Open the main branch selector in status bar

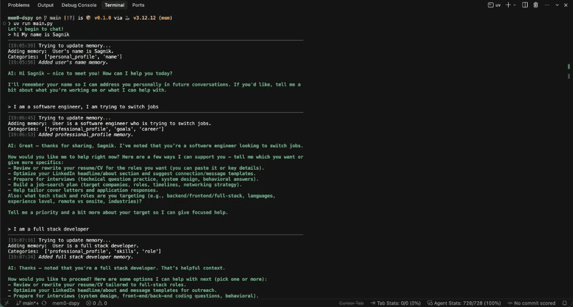28,303
